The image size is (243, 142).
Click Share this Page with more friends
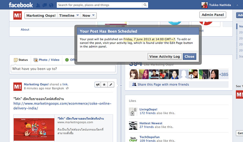pos(163,84)
